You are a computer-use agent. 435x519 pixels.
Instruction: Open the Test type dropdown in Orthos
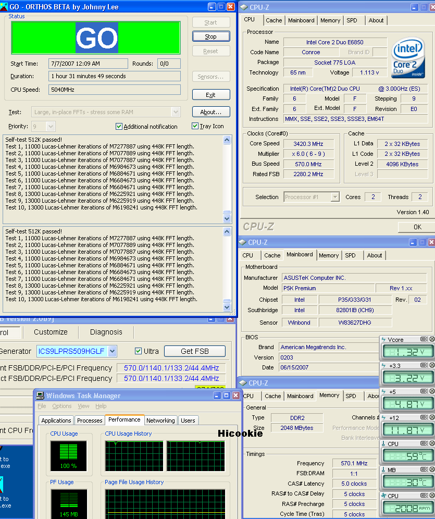click(176, 112)
